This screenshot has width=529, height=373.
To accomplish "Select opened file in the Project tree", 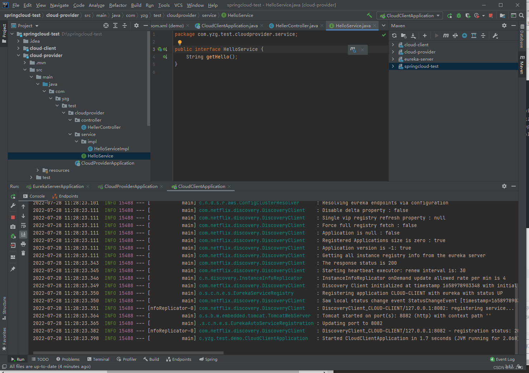I will click(106, 25).
